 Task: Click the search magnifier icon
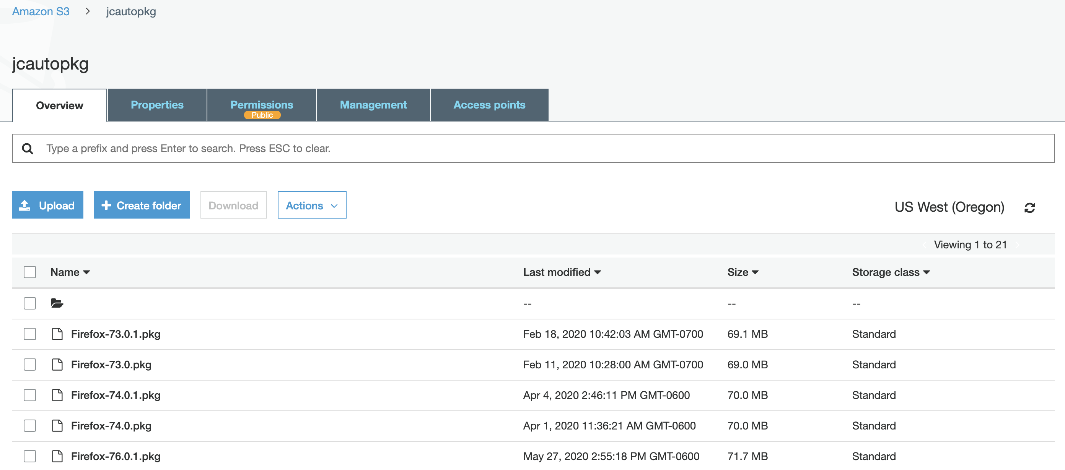27,148
